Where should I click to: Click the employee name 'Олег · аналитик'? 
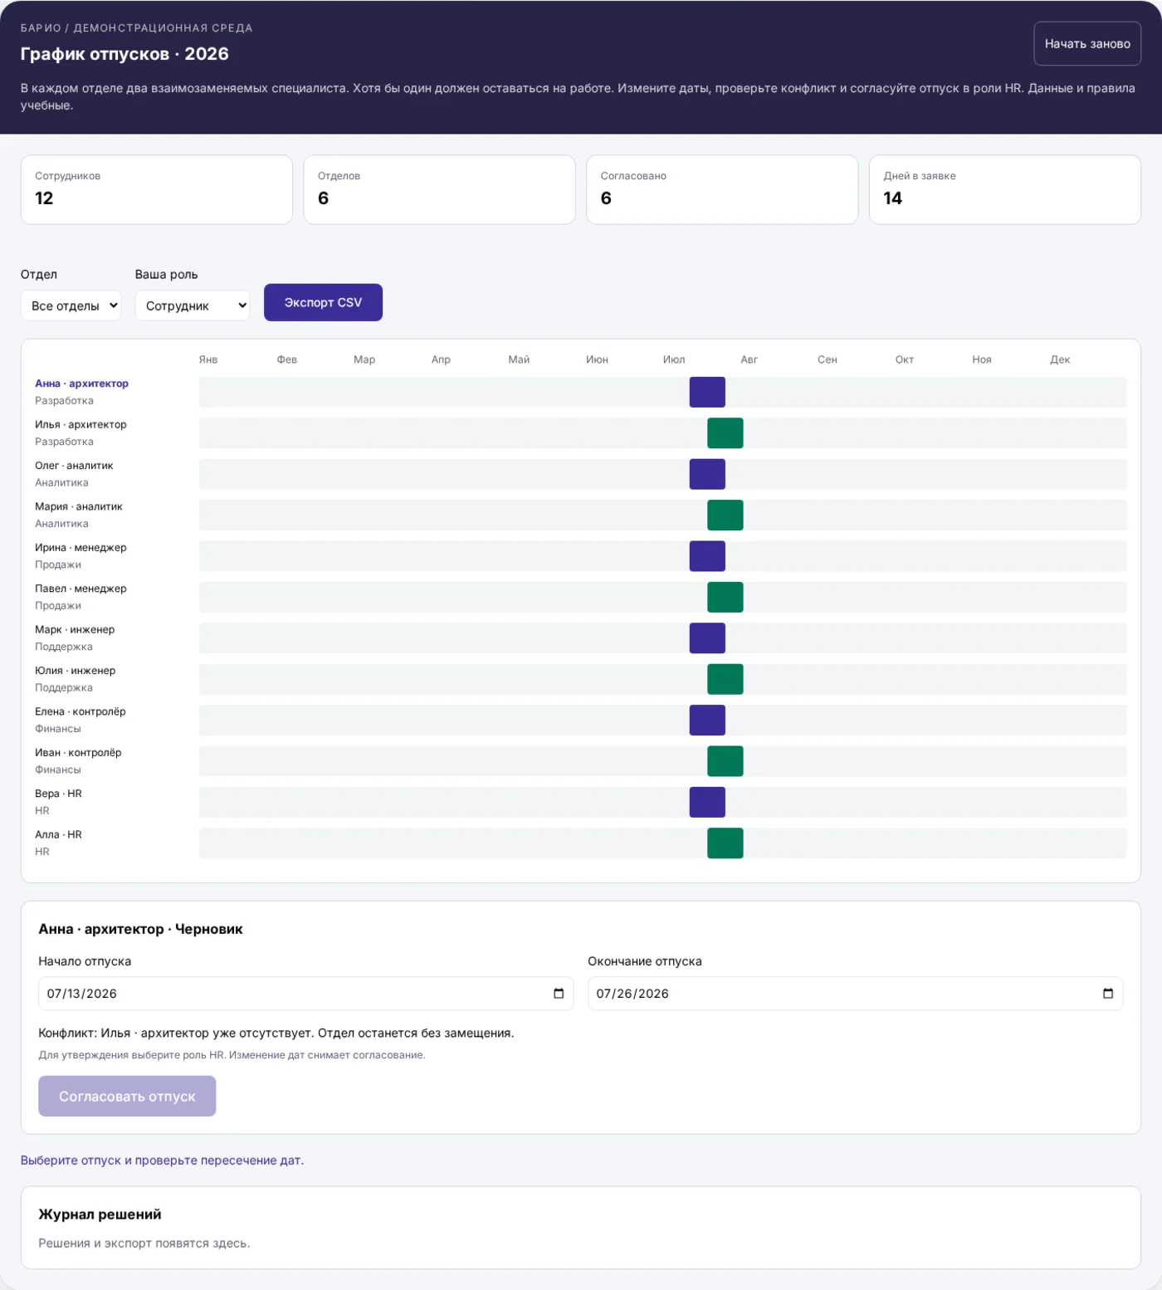click(74, 466)
